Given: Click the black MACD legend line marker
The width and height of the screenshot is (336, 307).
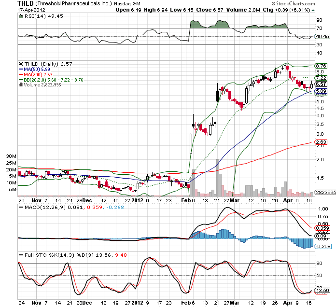Looking at the screenshot, I should [21, 208].
